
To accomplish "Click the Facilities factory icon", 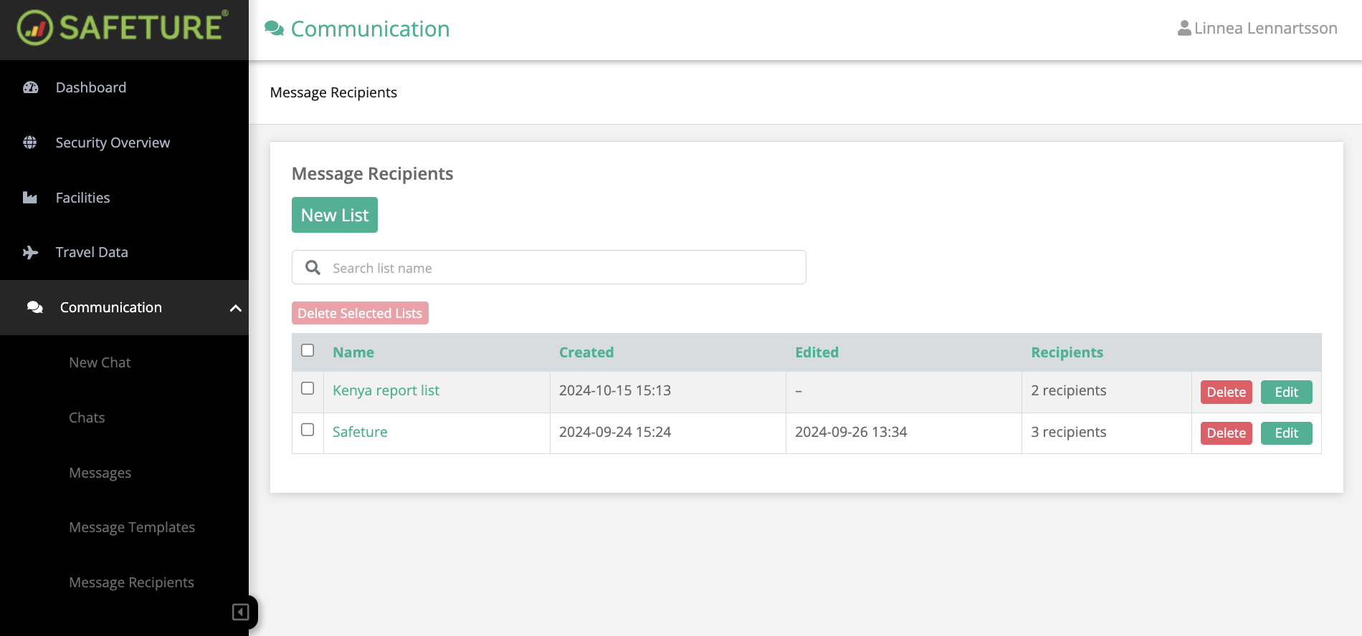I will pyautogui.click(x=30, y=198).
